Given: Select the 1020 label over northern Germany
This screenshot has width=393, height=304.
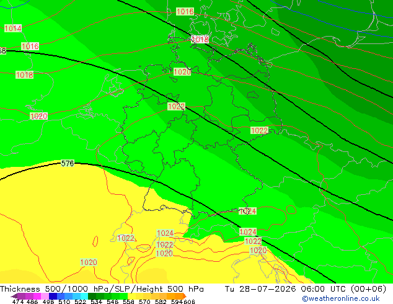Looking at the screenshot, I should (182, 72).
